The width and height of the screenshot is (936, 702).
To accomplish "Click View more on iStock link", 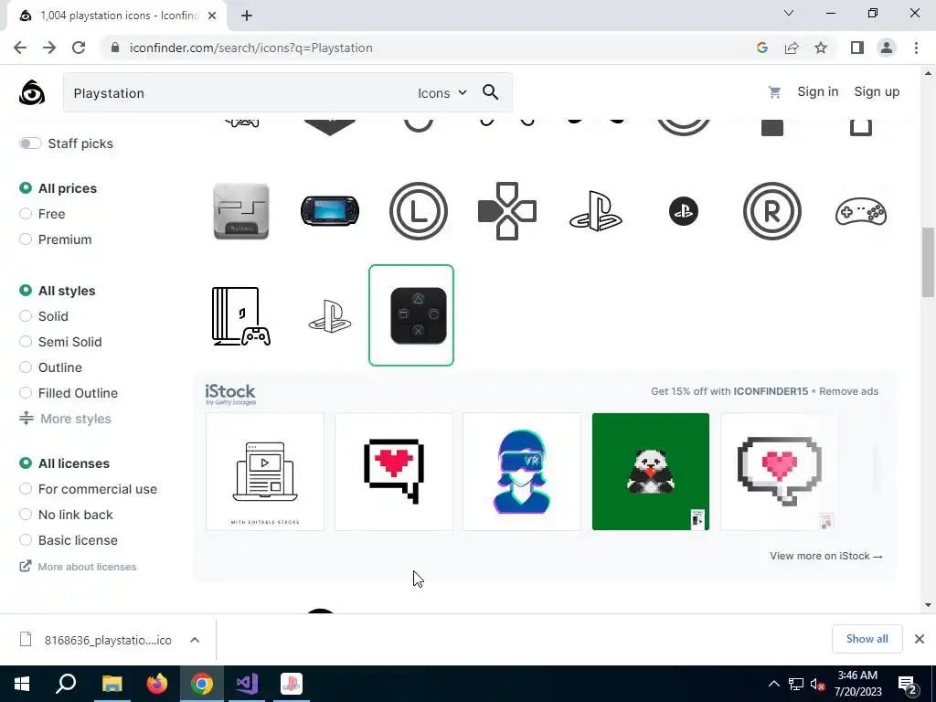I will click(x=826, y=556).
